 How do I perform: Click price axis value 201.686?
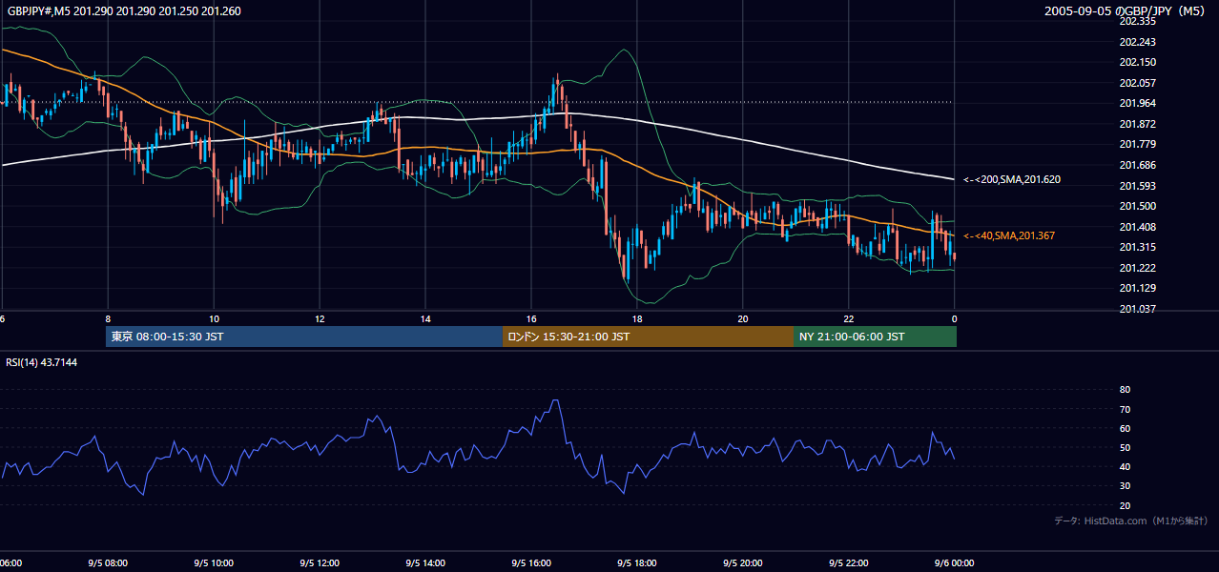(x=1138, y=165)
